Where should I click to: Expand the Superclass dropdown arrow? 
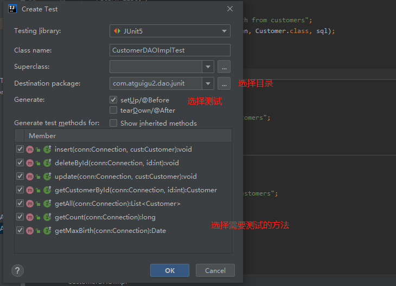(x=208, y=67)
